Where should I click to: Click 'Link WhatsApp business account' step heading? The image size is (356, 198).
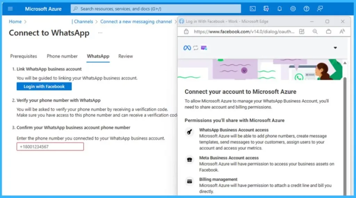[49, 69]
